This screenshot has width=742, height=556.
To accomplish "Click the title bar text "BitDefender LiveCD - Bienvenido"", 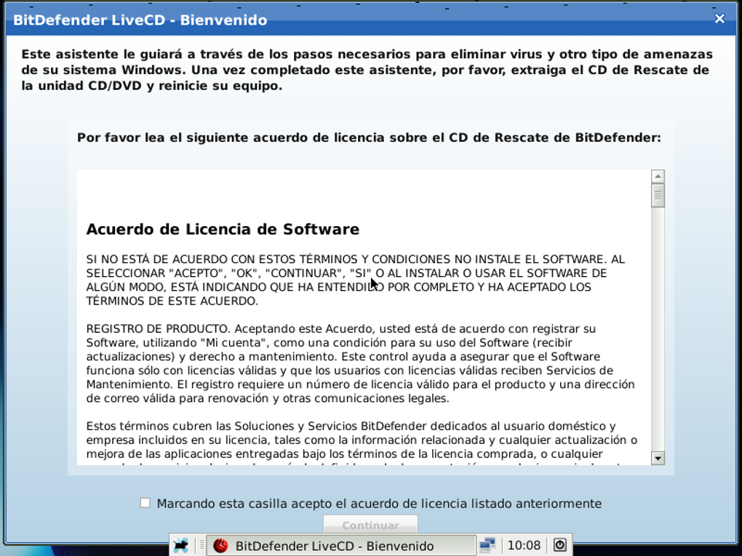I will pos(140,20).
